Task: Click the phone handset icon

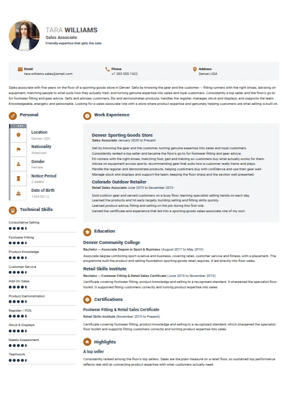Action: point(107,70)
